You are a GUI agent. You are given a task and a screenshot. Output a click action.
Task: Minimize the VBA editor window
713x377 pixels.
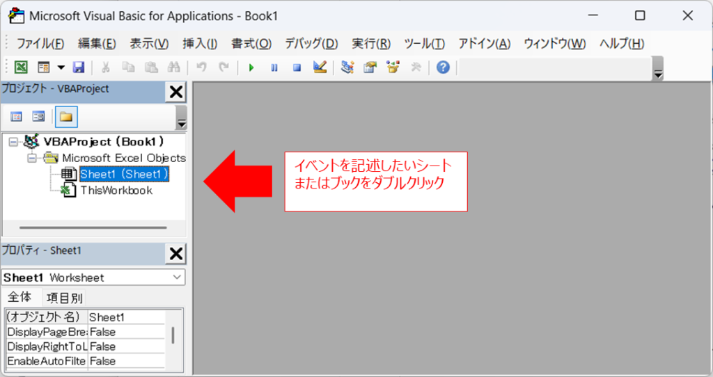(593, 15)
